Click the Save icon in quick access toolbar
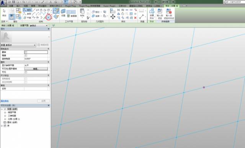Image resolution: width=245 pixels, height=148 pixels. point(14,2)
